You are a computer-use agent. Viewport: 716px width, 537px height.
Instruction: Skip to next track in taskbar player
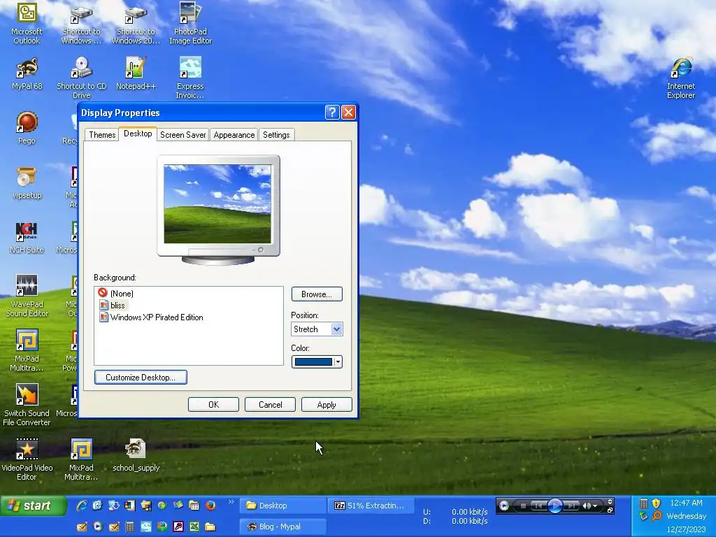pos(571,506)
